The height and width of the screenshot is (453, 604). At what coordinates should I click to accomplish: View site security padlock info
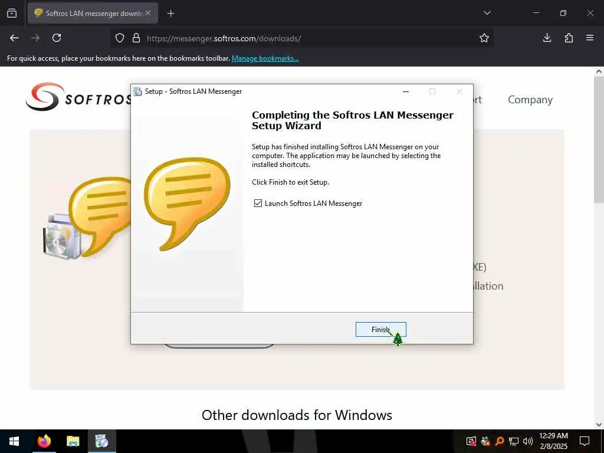click(x=136, y=38)
